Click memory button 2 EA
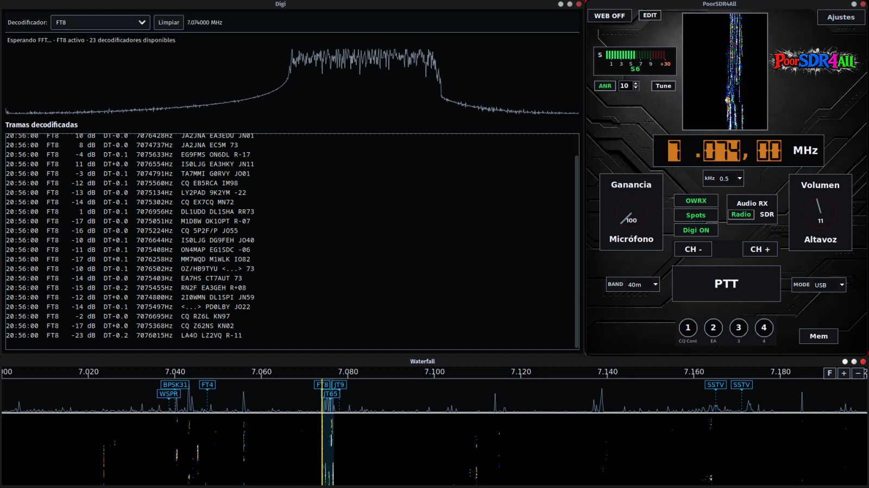869x488 pixels. (x=713, y=328)
